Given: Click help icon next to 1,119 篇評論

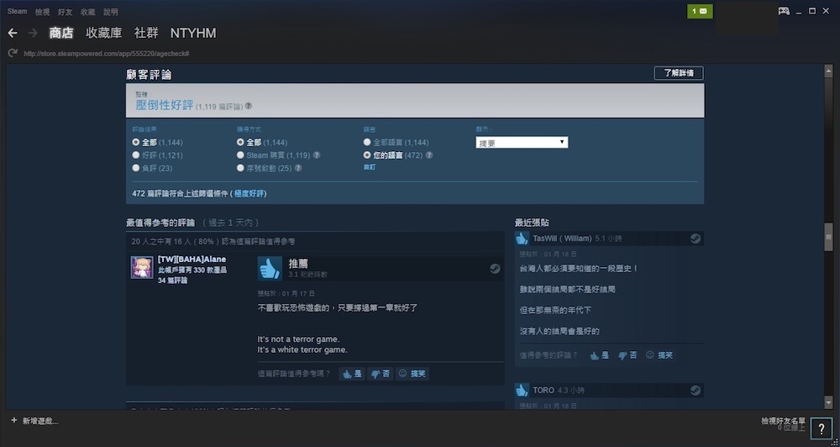Looking at the screenshot, I should click(x=249, y=106).
